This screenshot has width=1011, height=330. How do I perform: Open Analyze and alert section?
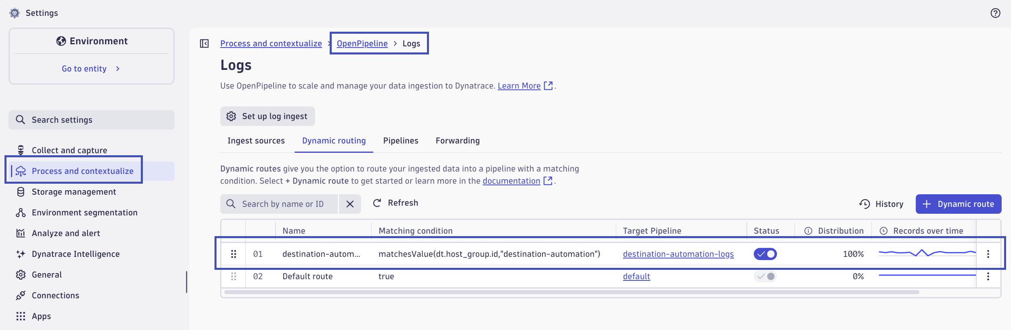pos(92,233)
